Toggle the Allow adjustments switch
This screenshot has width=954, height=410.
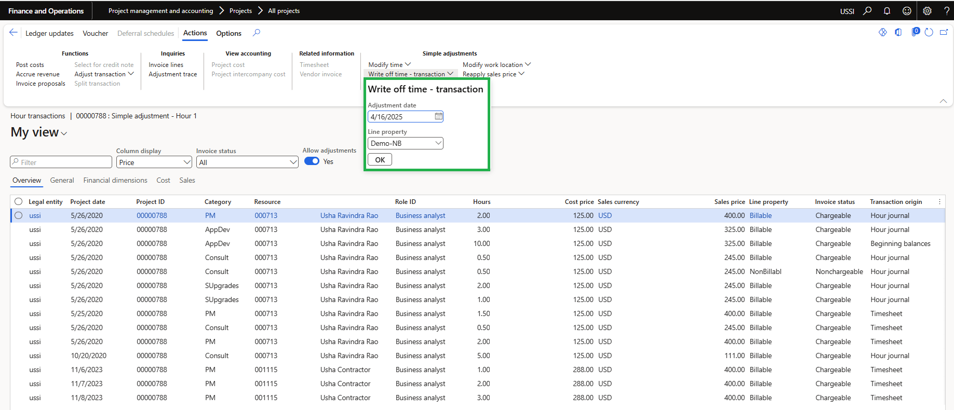click(312, 161)
